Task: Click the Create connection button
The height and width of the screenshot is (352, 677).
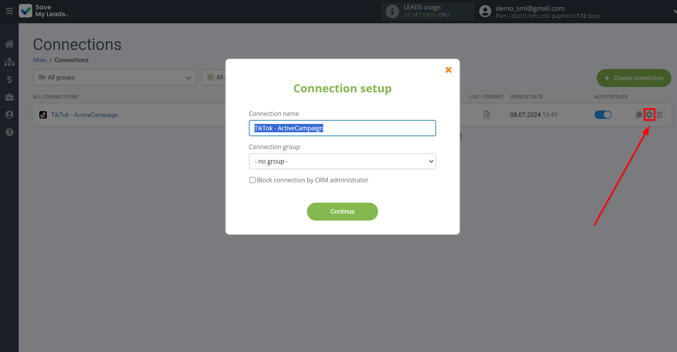Action: pos(634,77)
